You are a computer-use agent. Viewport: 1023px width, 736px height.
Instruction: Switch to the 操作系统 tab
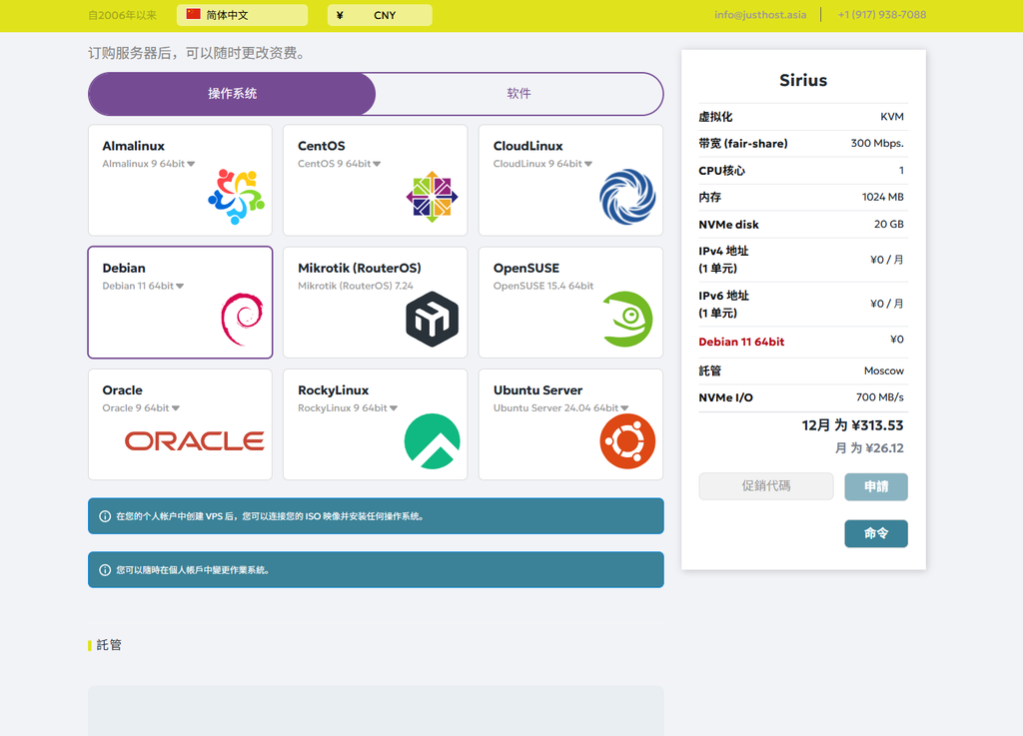(x=232, y=94)
